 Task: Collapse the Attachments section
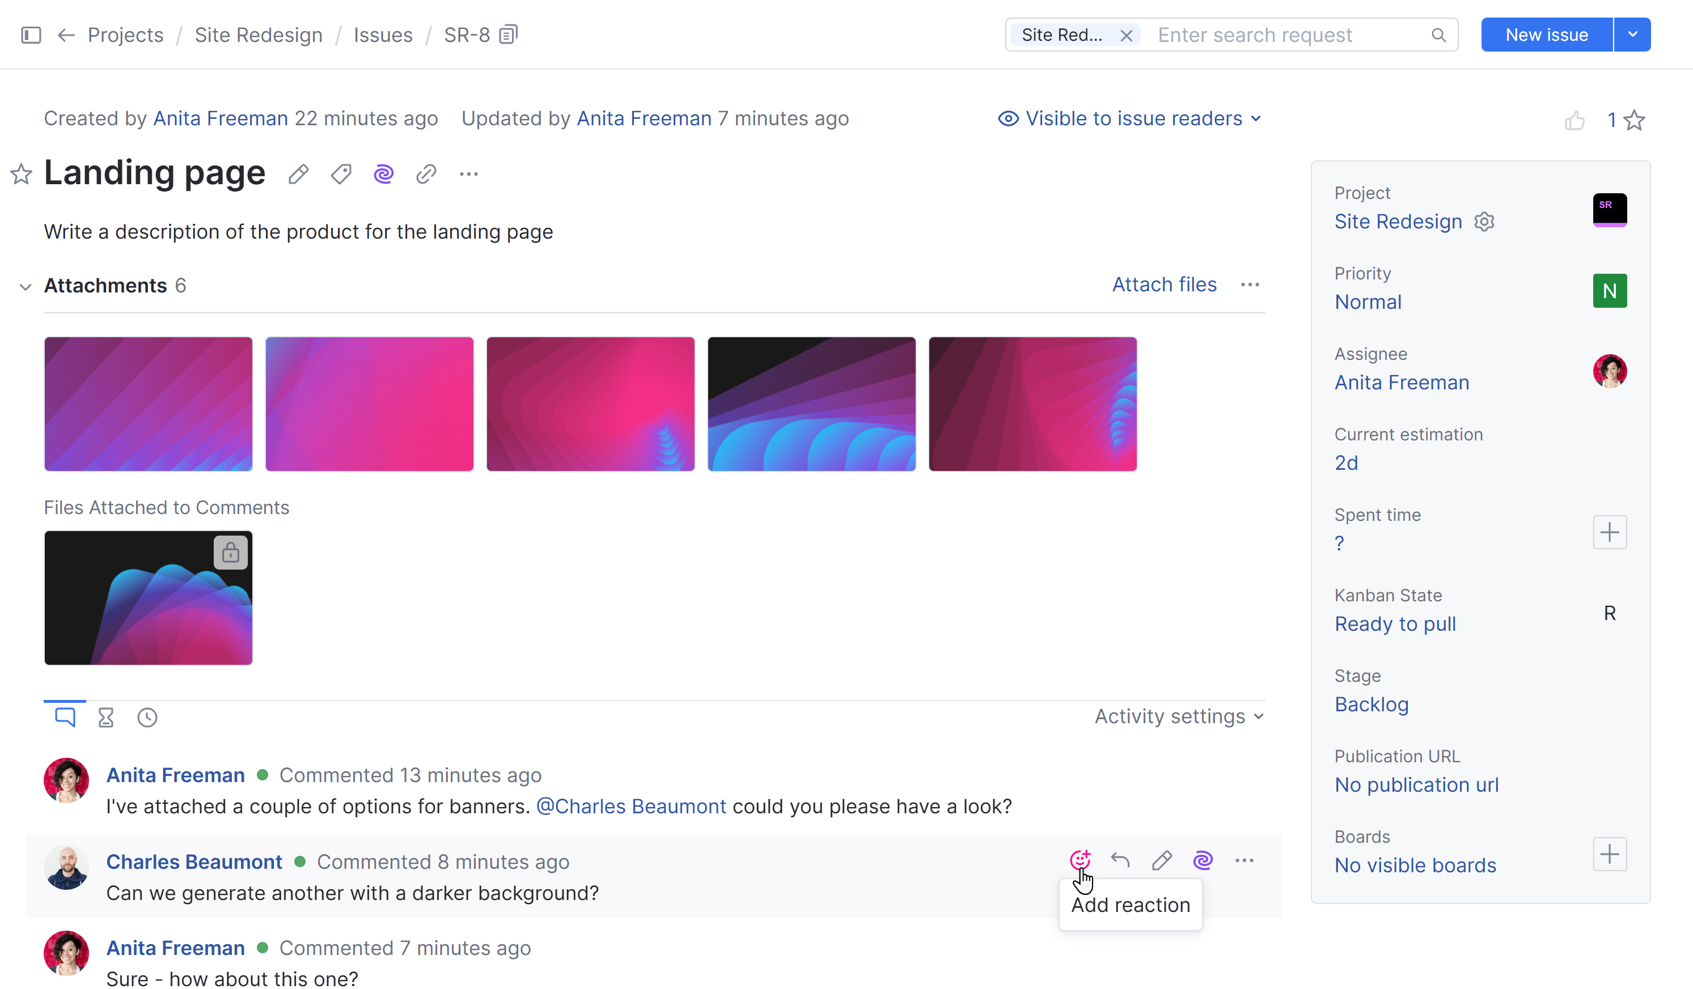(x=25, y=286)
